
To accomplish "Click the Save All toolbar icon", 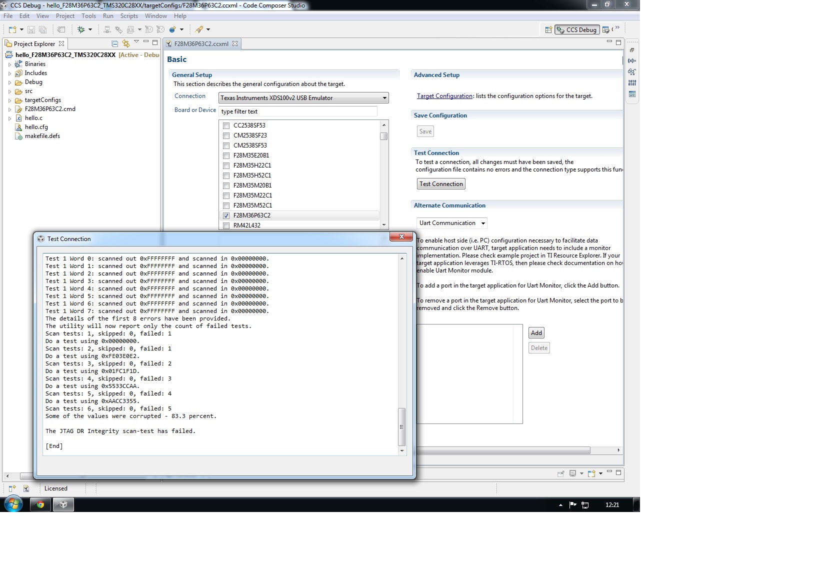I will [x=43, y=29].
